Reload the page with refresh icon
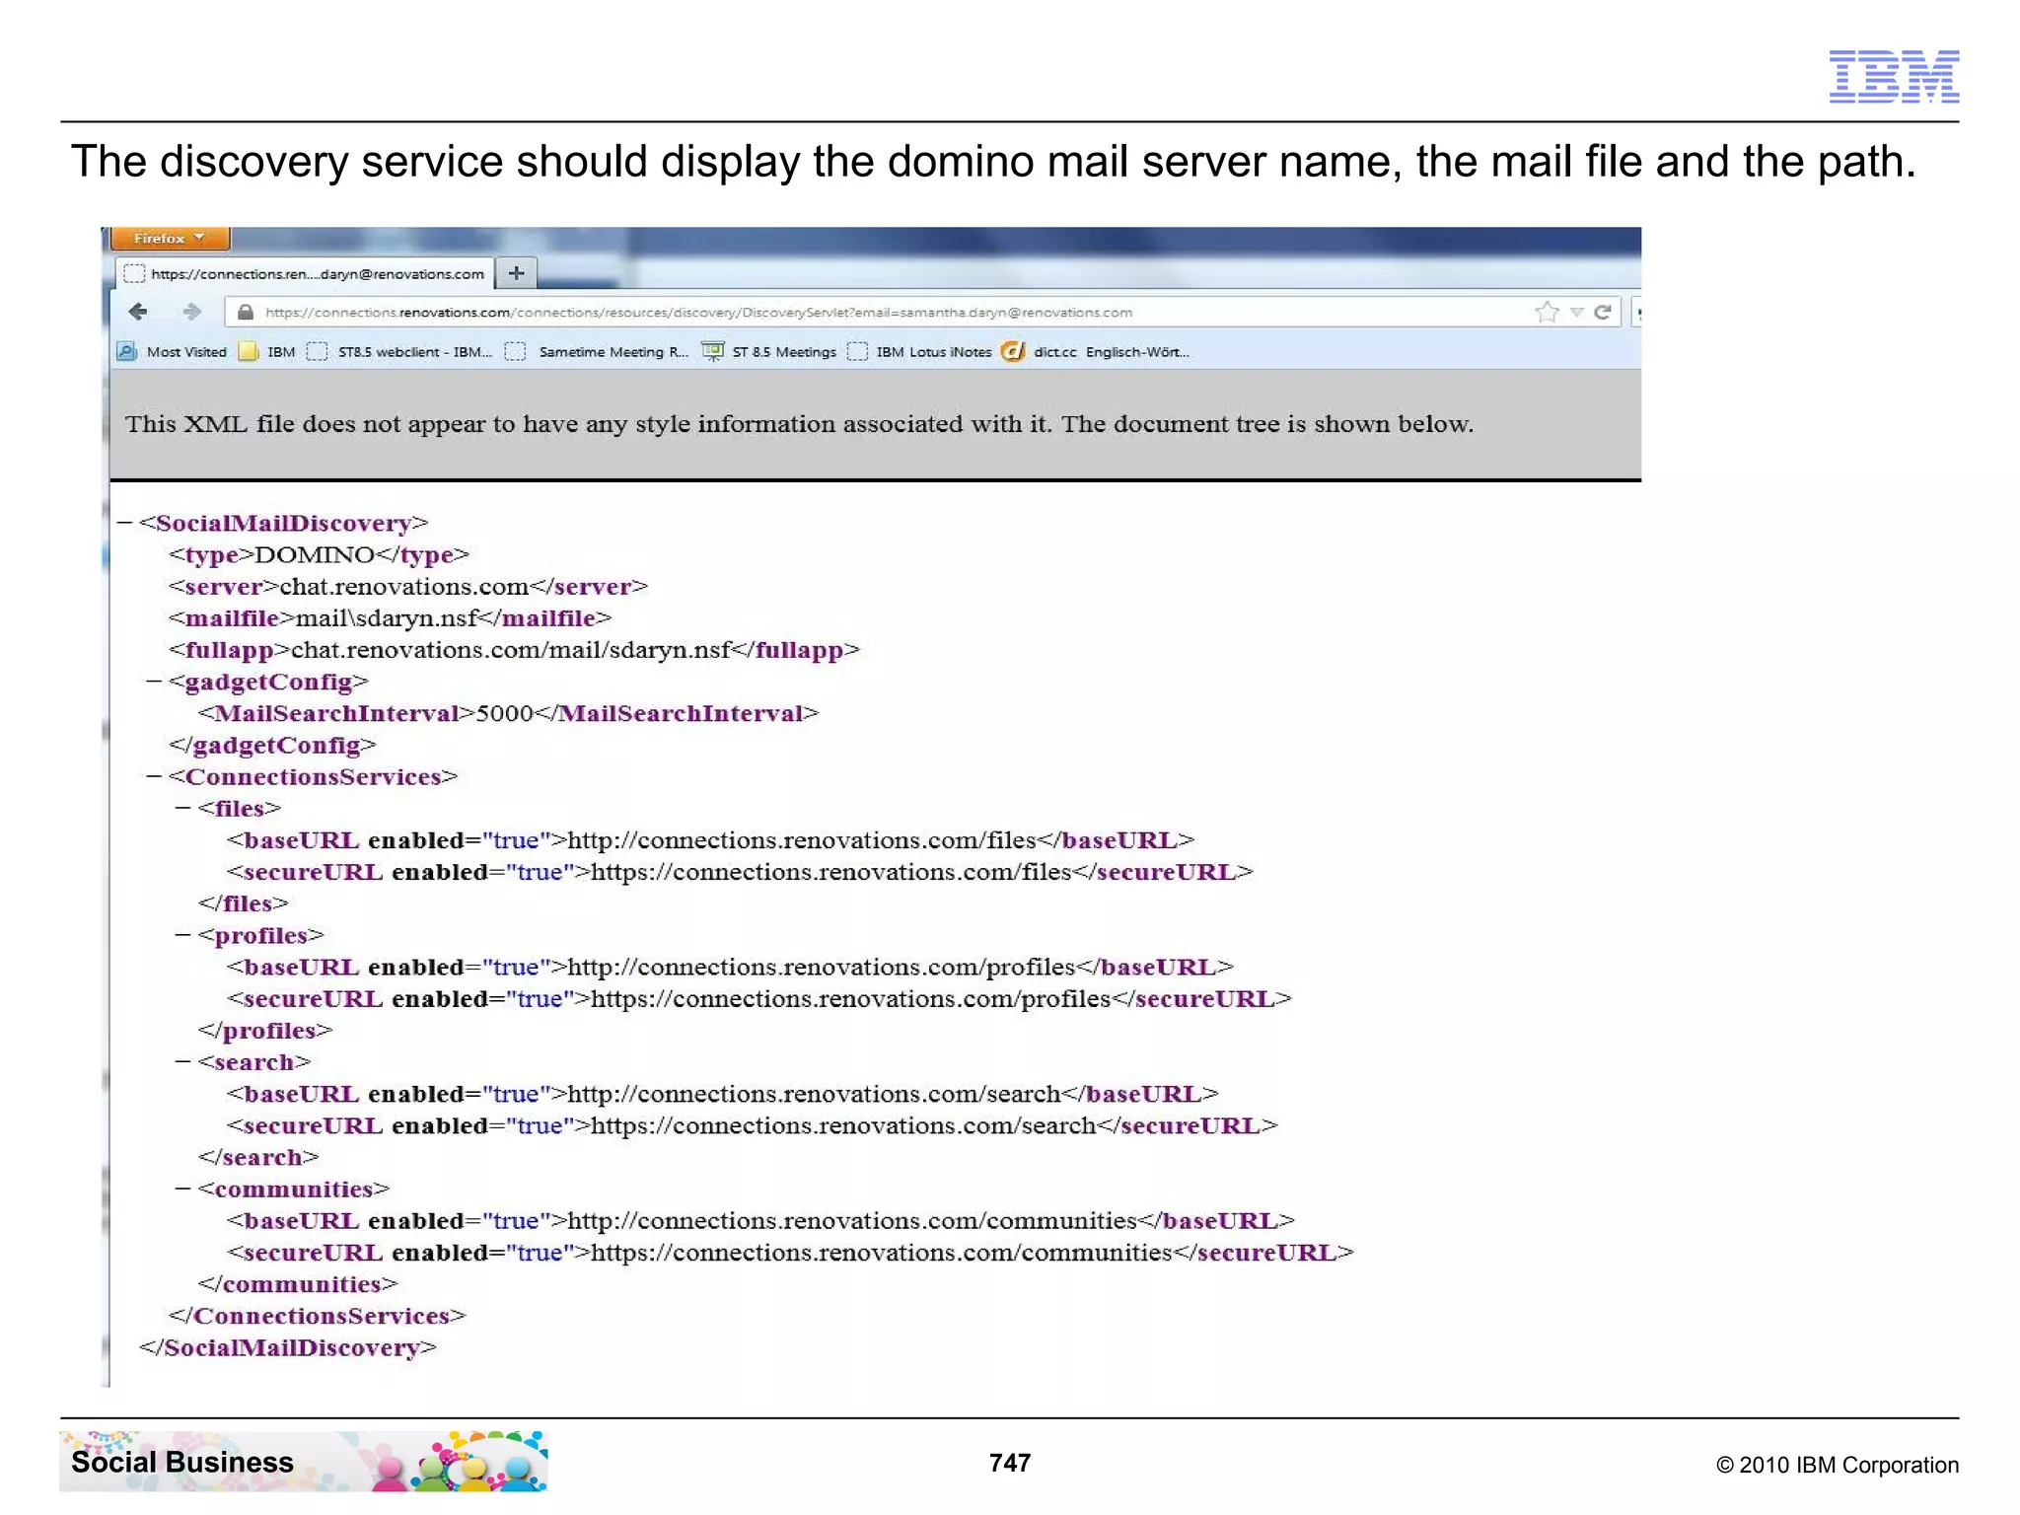 tap(1603, 312)
